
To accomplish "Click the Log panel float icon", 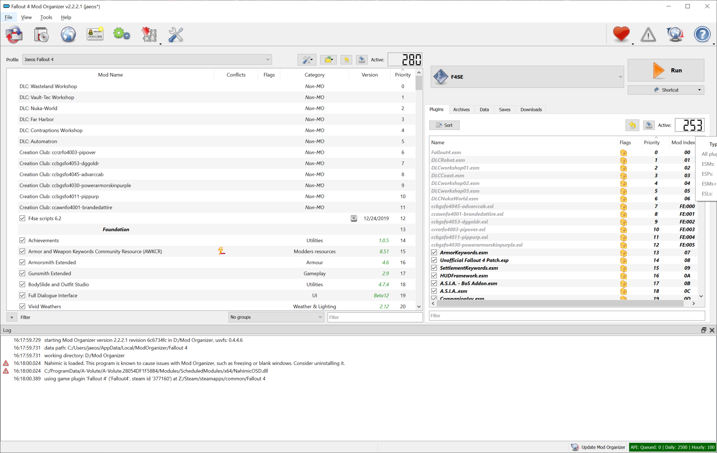I will coord(704,330).
